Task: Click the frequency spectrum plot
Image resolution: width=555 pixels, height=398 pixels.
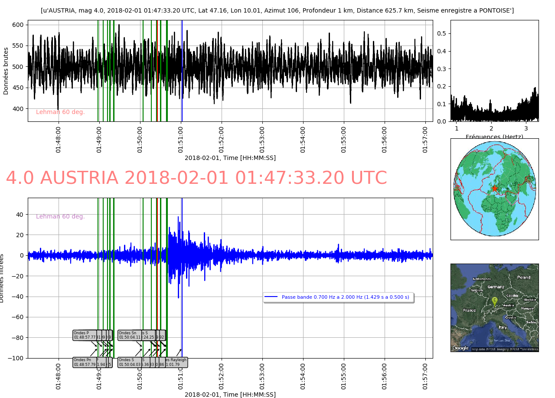Action: tap(494, 70)
